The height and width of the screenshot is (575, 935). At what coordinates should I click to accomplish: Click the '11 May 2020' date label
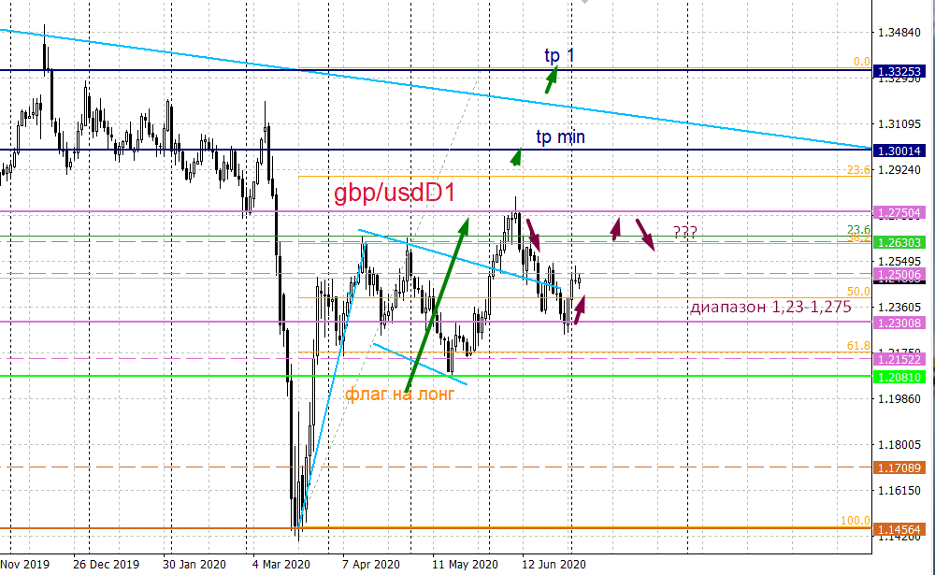[x=465, y=565]
